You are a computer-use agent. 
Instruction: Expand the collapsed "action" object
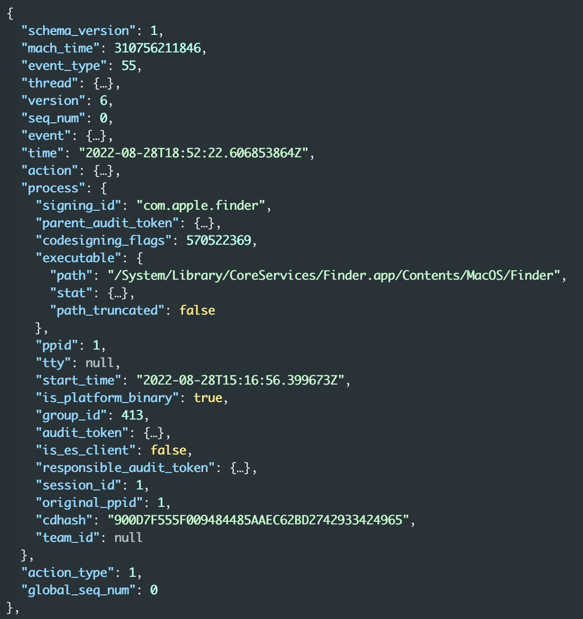[x=104, y=171]
